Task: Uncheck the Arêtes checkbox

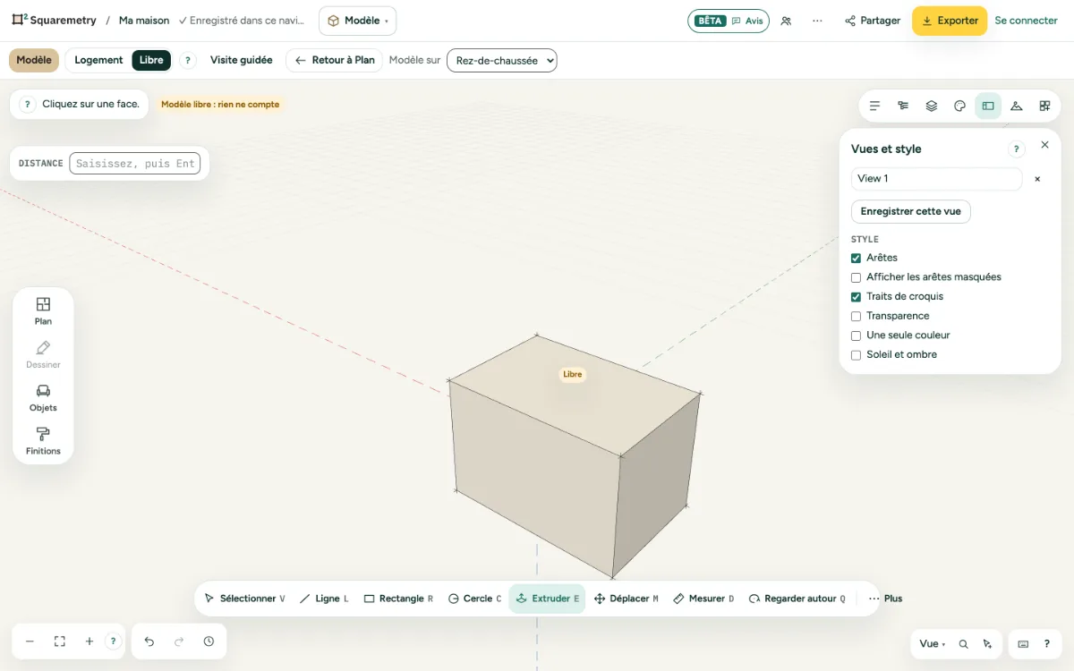Action: pyautogui.click(x=856, y=258)
